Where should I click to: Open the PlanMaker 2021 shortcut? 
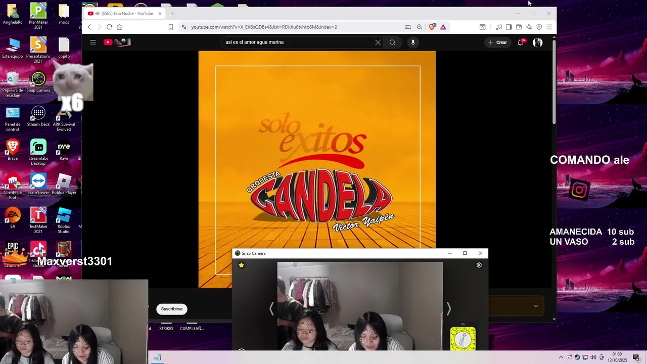[38, 16]
